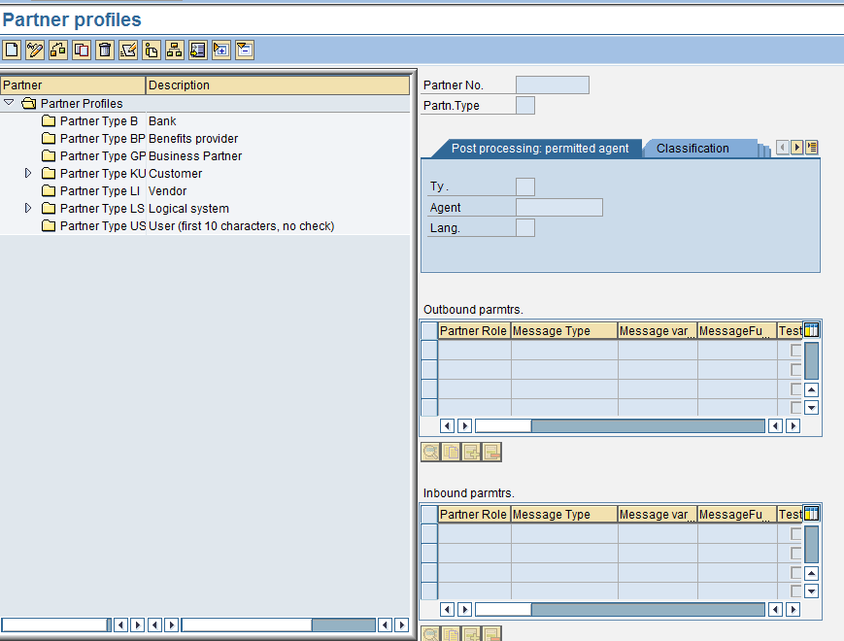Click the Partner No. input field

552,85
